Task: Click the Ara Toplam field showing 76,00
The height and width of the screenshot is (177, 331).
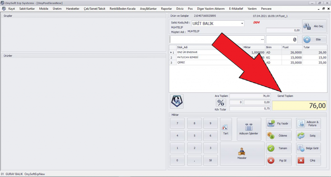Action: (x=250, y=96)
